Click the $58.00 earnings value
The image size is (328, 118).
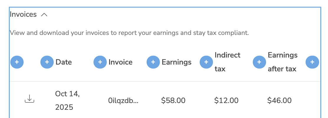(x=173, y=101)
